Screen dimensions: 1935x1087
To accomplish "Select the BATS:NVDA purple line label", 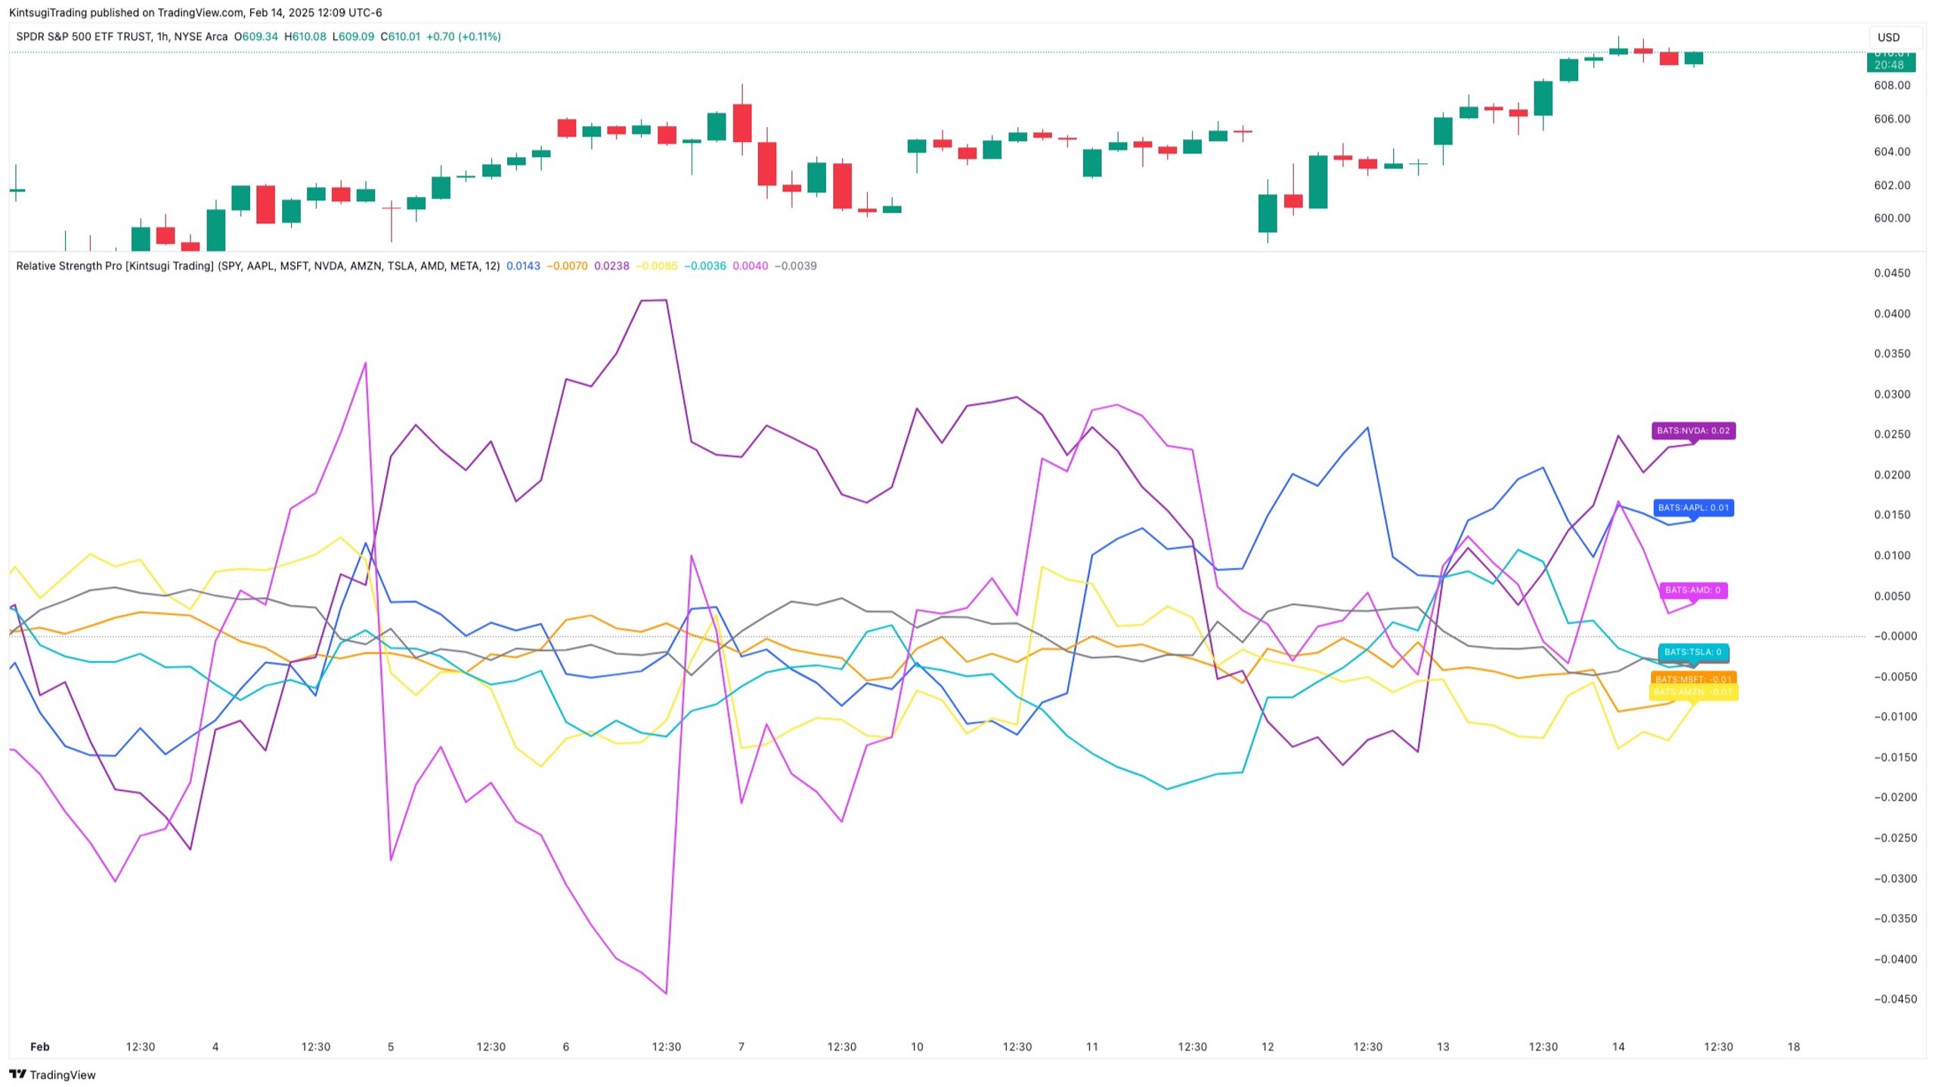I will (x=1693, y=431).
